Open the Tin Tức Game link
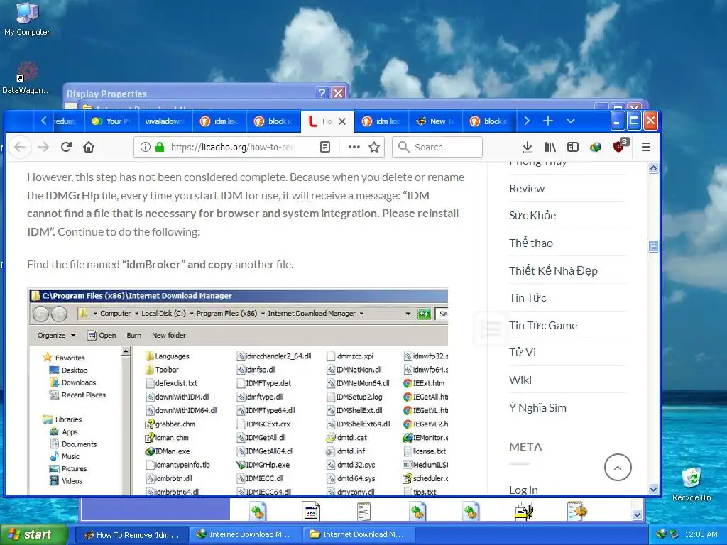The width and height of the screenshot is (727, 545). 543,325
